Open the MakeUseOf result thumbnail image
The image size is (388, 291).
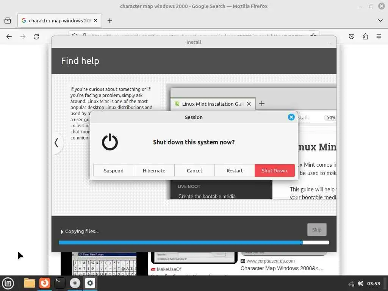click(194, 258)
